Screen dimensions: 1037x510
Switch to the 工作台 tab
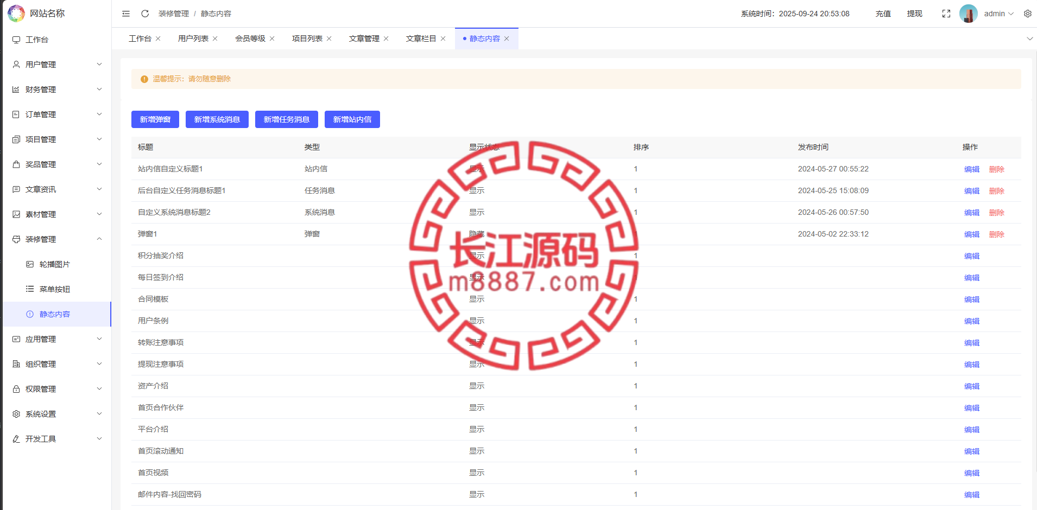[140, 39]
